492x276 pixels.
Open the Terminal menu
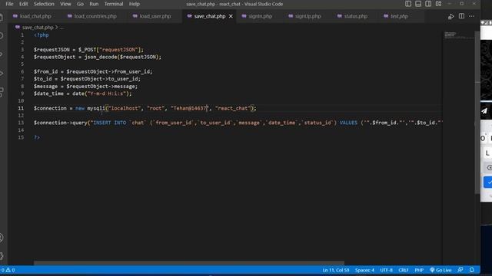click(x=114, y=4)
